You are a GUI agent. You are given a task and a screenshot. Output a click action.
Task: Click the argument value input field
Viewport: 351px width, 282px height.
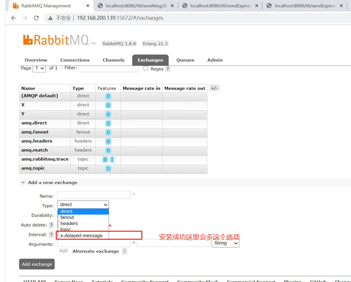point(173,243)
